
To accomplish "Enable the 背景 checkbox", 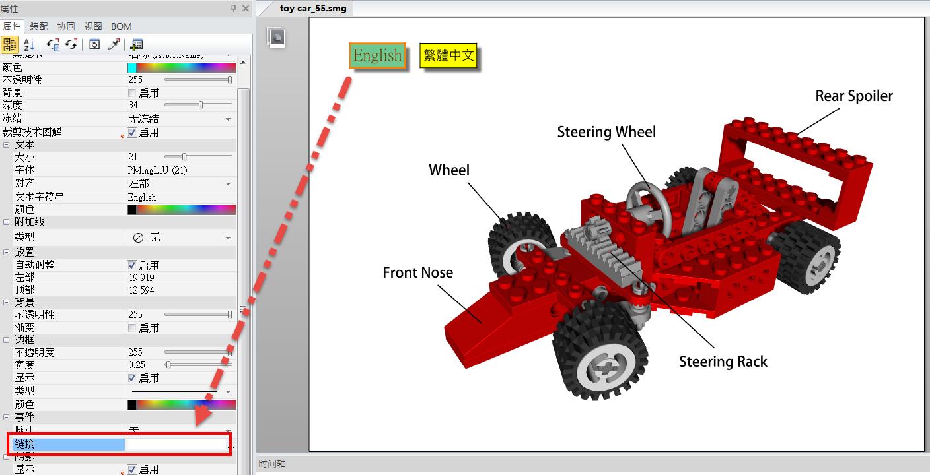I will point(132,93).
